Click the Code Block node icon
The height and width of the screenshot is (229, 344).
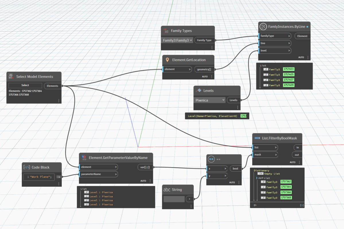pos(27,167)
